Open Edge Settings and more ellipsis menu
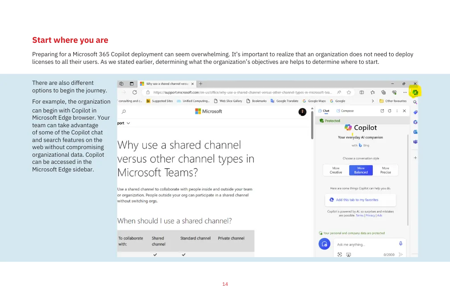 tap(405, 92)
